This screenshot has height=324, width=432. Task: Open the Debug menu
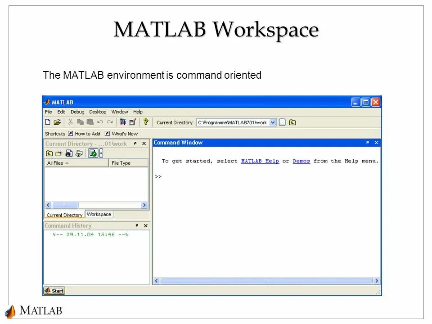(x=76, y=112)
